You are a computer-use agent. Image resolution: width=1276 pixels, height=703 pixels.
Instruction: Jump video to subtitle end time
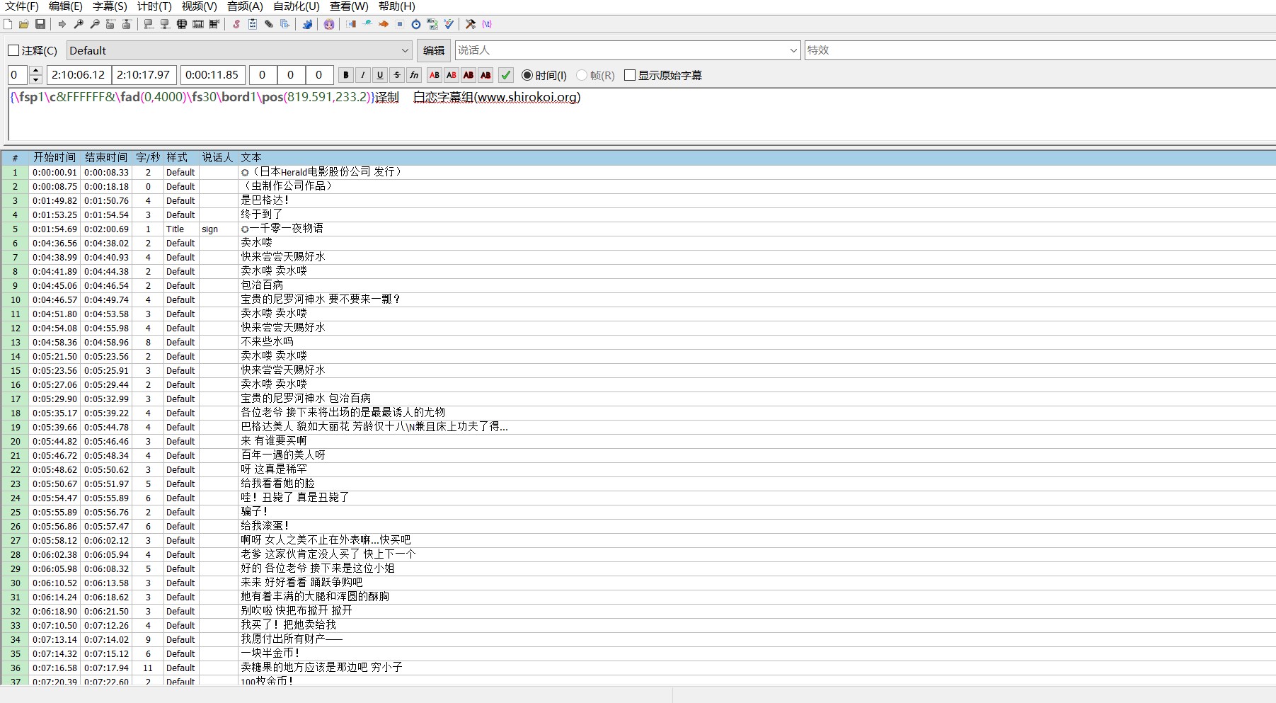pyautogui.click(x=127, y=24)
